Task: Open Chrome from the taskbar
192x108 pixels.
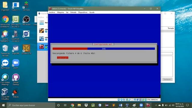Action: [72, 105]
